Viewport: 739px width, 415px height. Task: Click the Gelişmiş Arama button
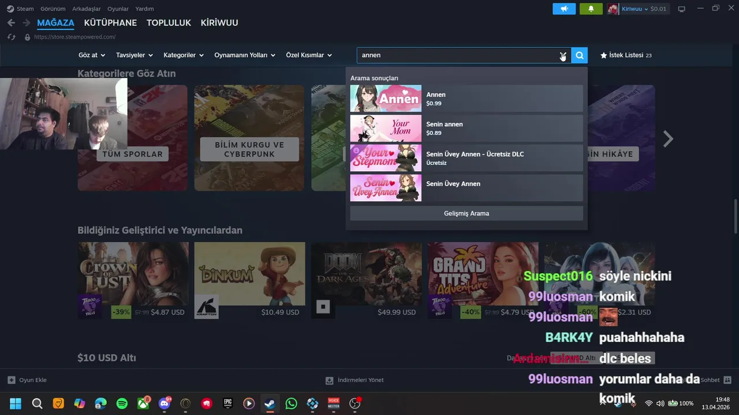(x=466, y=213)
